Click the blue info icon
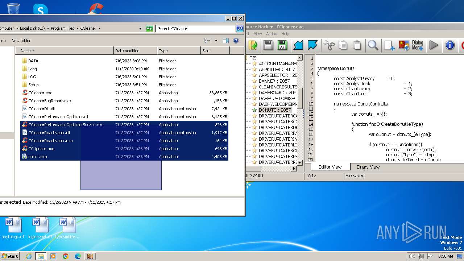The width and height of the screenshot is (464, 261). (x=450, y=45)
